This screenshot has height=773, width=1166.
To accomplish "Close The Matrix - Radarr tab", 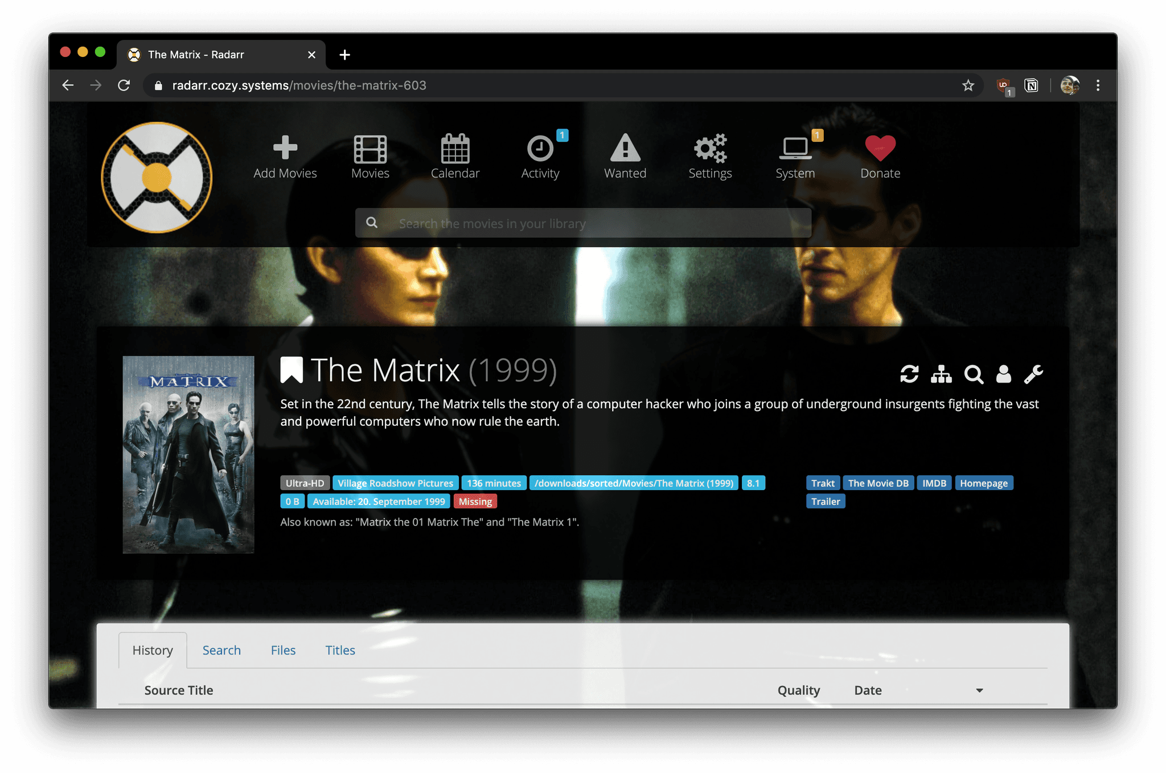I will (x=311, y=55).
